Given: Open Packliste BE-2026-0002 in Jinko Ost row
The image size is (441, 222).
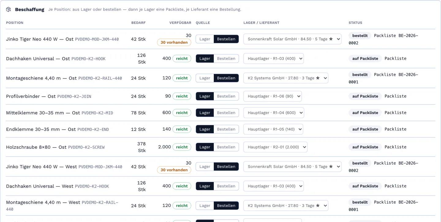Looking at the screenshot, I should [383, 39].
